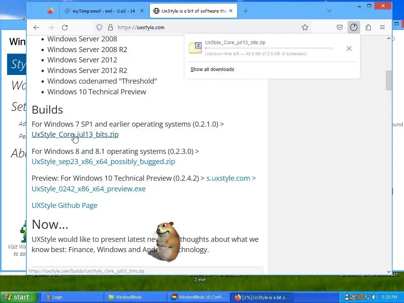This screenshot has height=303, width=404.
Task: Open the UxStyle_Core_jul13_bits.zip page link
Action: click(75, 135)
